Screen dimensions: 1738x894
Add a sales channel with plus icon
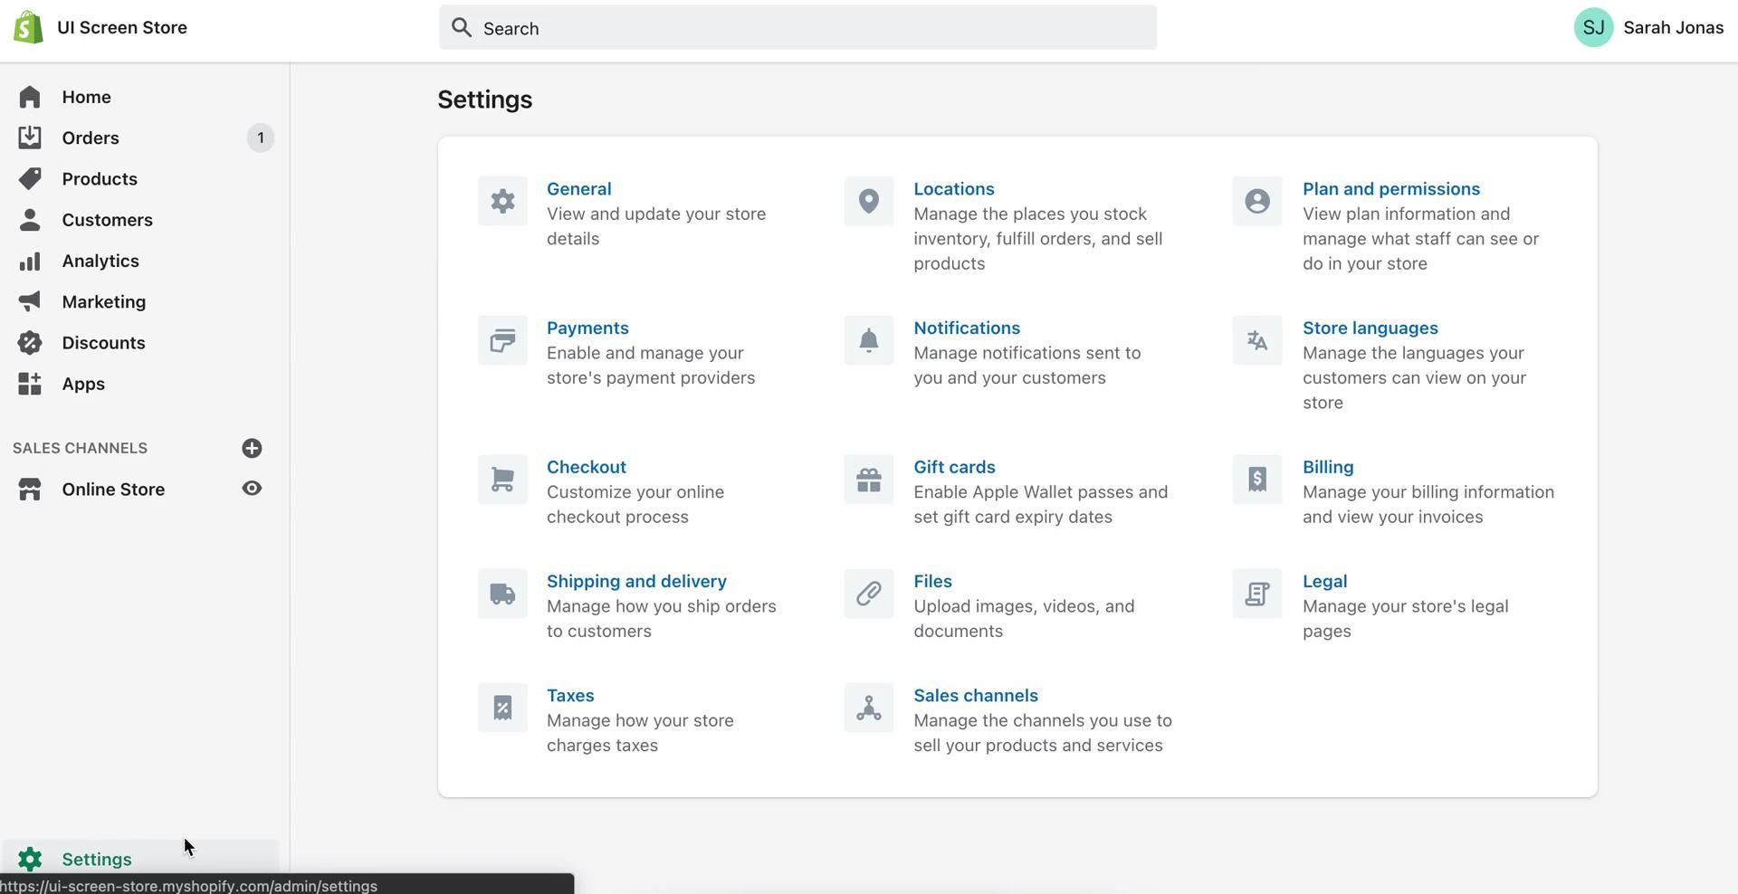pyautogui.click(x=252, y=448)
